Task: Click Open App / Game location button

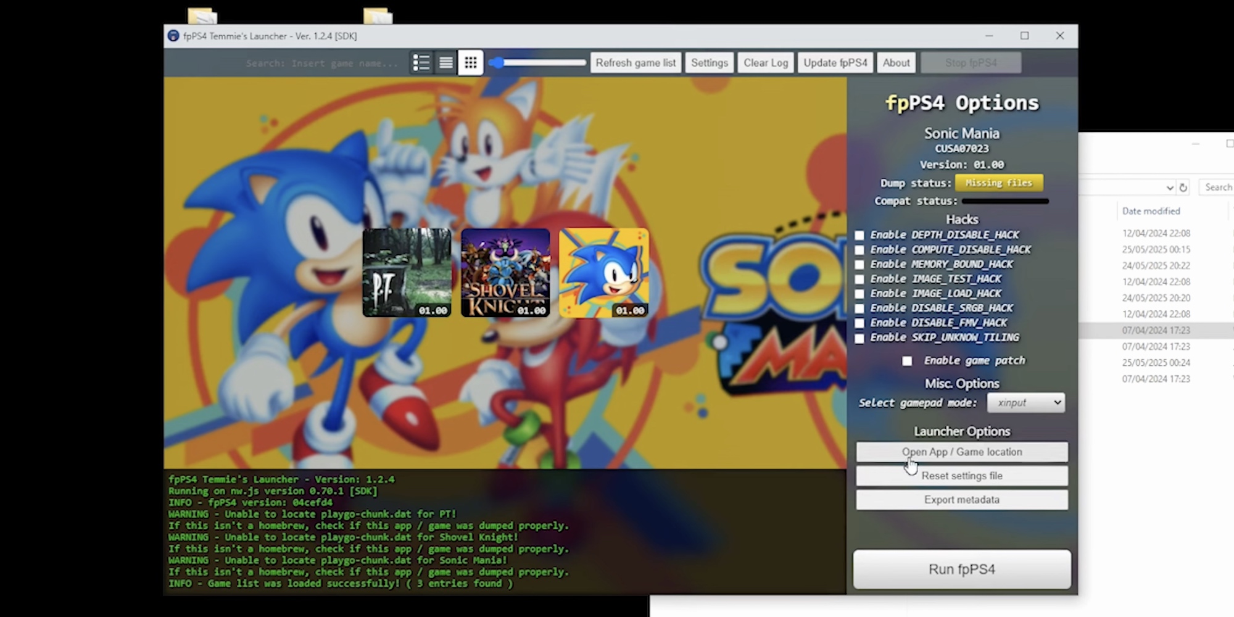Action: [x=961, y=452]
